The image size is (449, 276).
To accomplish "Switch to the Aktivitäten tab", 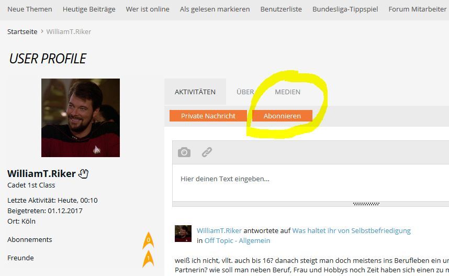I will [195, 92].
